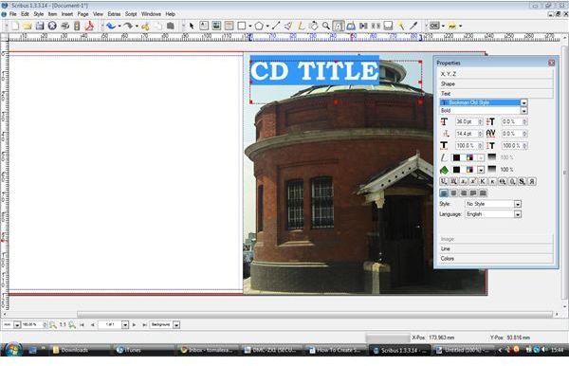Print the document using the printer icon
This screenshot has height=366, width=569.
pyautogui.click(x=64, y=26)
